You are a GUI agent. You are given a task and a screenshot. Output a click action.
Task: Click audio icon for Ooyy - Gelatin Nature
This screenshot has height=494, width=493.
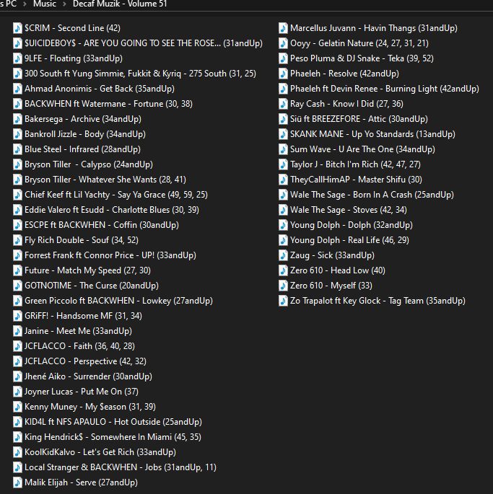[x=283, y=43]
